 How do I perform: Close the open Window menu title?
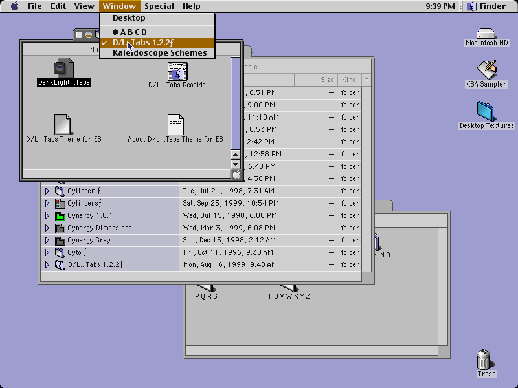(119, 6)
